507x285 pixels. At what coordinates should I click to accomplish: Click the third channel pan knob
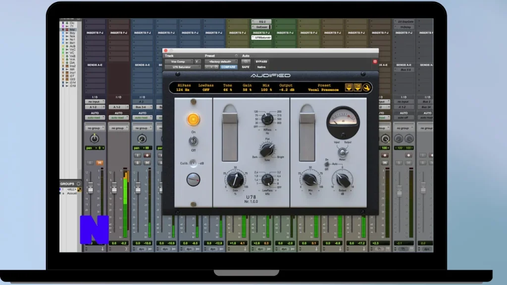142,139
